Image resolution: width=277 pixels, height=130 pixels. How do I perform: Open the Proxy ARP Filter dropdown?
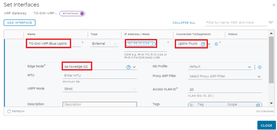(259, 76)
